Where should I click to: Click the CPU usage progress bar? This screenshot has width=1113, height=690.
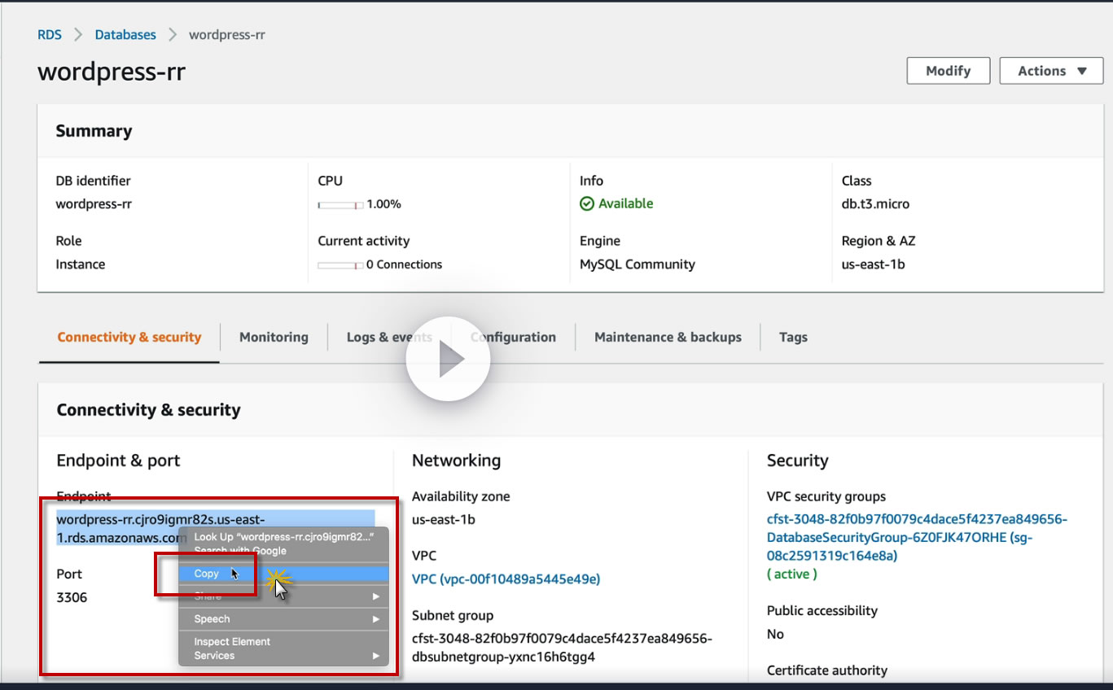[340, 205]
